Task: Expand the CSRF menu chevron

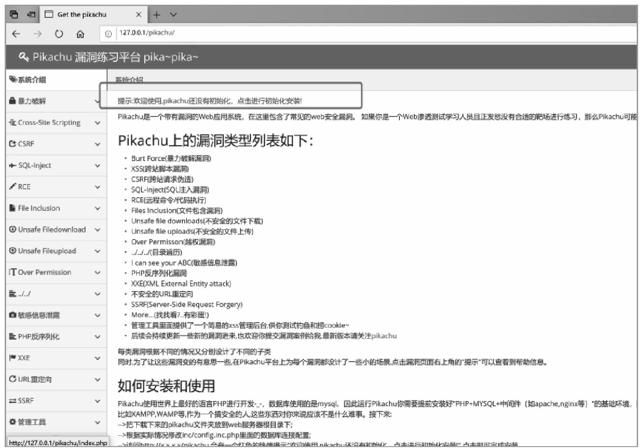Action: pyautogui.click(x=97, y=144)
